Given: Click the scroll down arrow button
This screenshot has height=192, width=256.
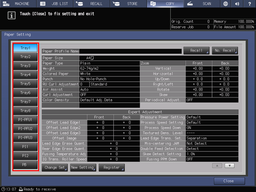Looking at the screenshot, I should click(x=230, y=166).
